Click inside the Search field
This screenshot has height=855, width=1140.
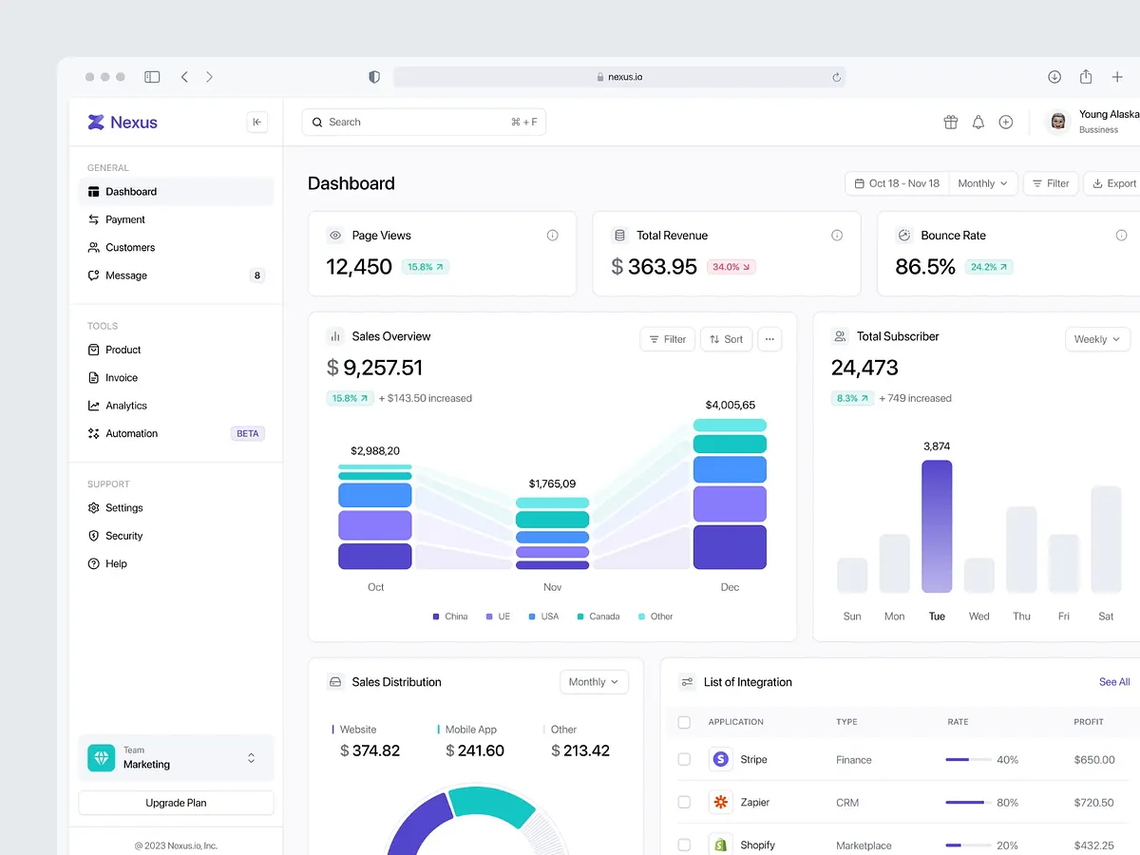[423, 122]
